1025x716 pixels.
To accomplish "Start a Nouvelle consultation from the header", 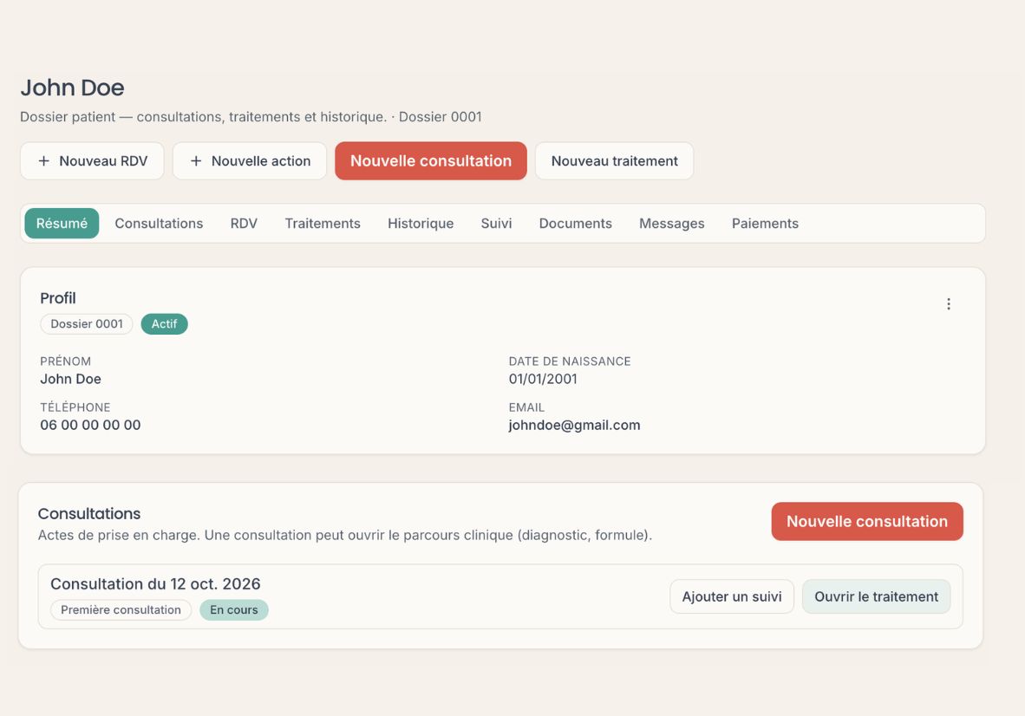I will [431, 160].
